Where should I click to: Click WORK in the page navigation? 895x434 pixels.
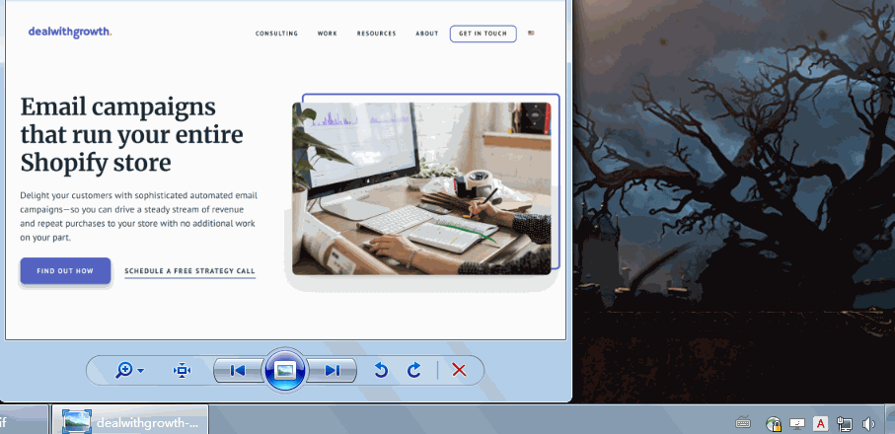point(327,34)
